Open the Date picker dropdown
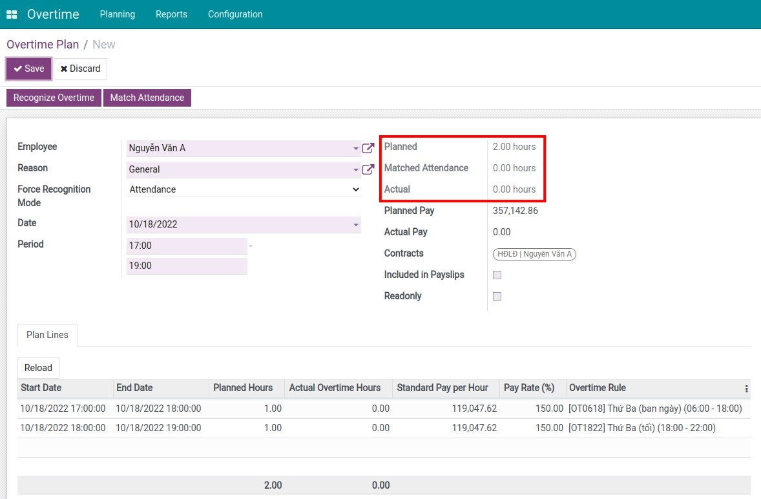The width and height of the screenshot is (761, 499). (x=354, y=225)
